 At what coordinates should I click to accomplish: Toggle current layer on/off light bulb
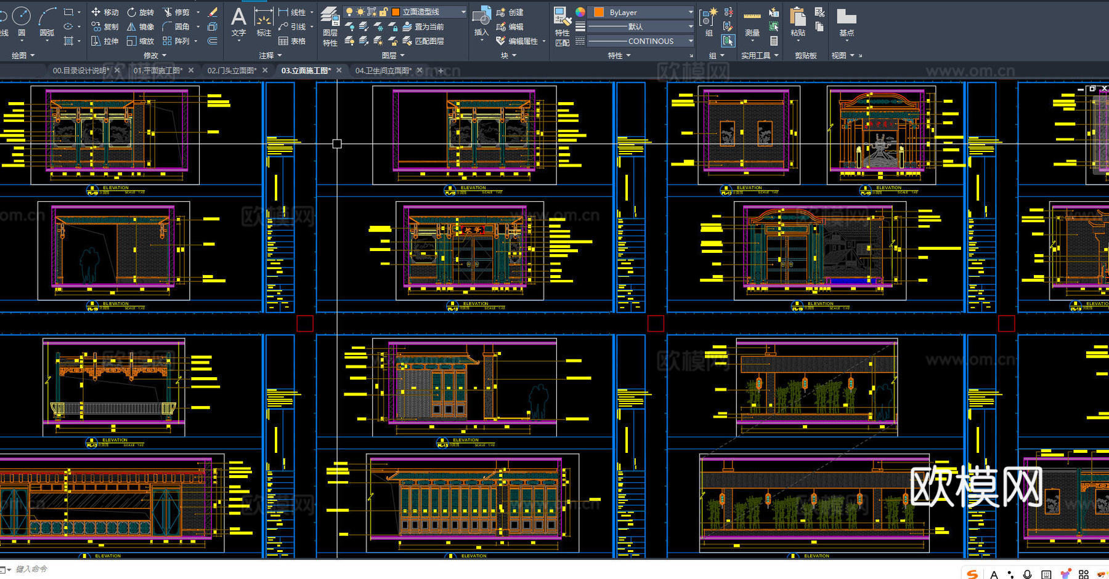coord(349,12)
